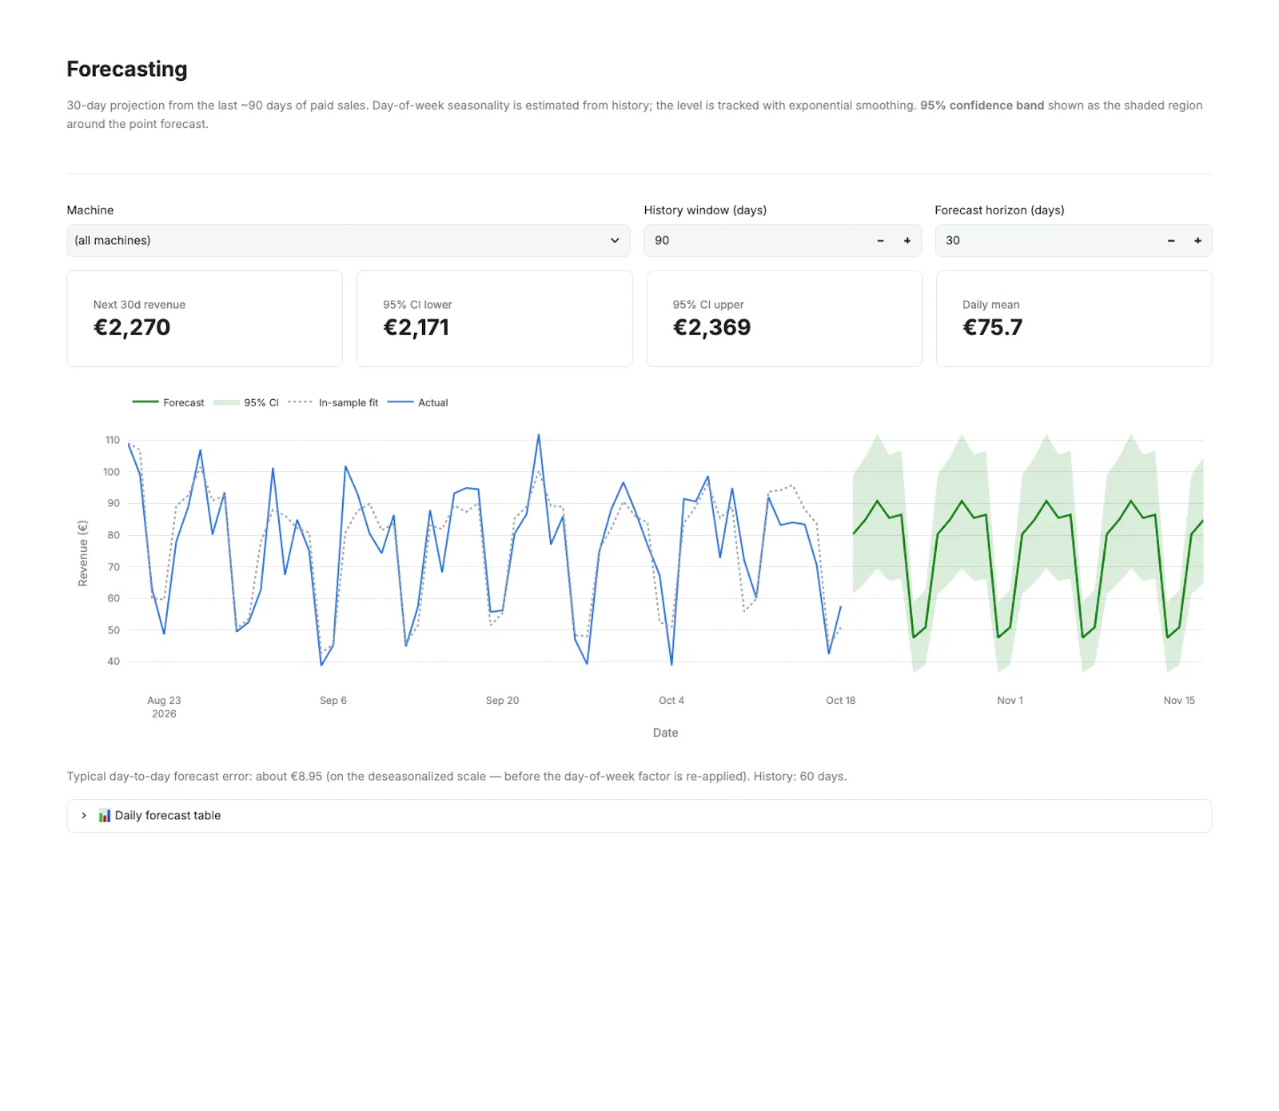
Task: Click the Machine field label
Action: [x=90, y=210]
